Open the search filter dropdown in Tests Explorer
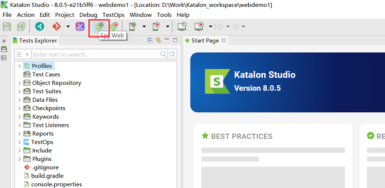This screenshot has height=188, width=385. tap(27, 54)
